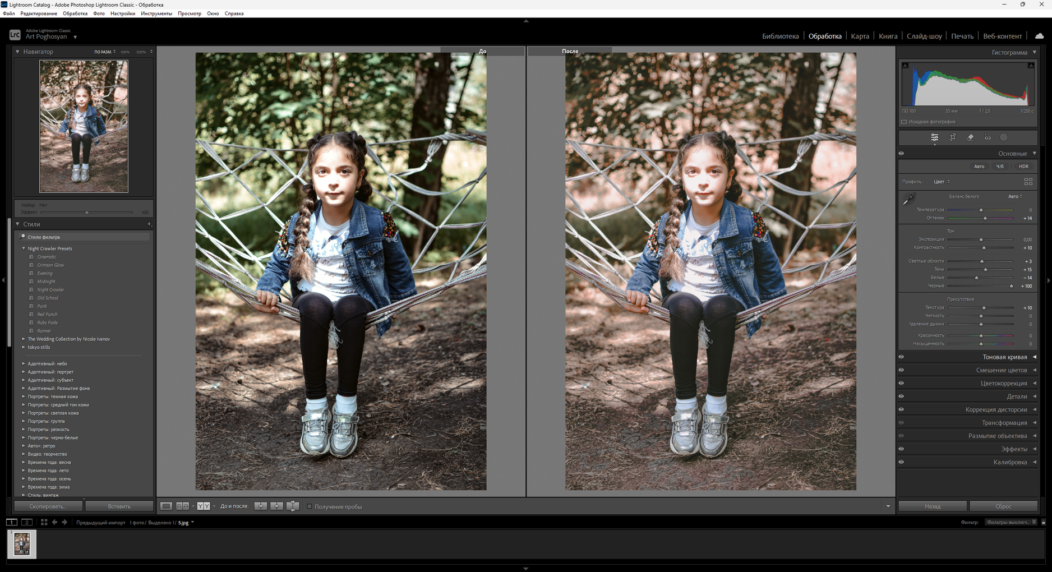Adjust the Температура slider
1052x572 pixels.
(x=981, y=210)
